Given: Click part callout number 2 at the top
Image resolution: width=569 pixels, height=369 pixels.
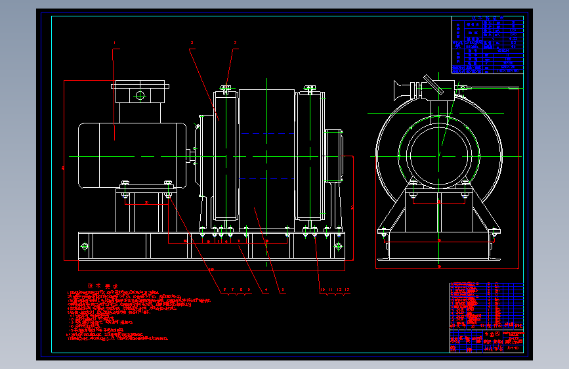Looking at the screenshot, I should click(x=192, y=43).
